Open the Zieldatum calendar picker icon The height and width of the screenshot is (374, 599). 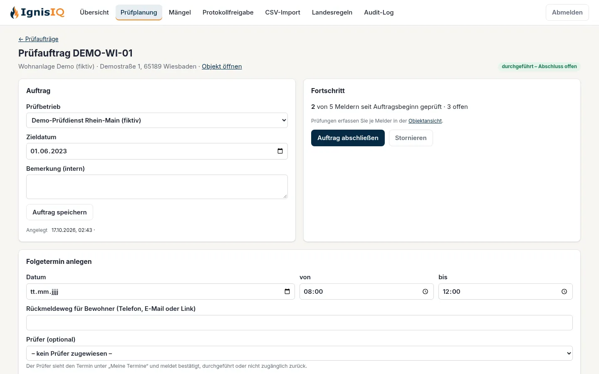tap(280, 151)
